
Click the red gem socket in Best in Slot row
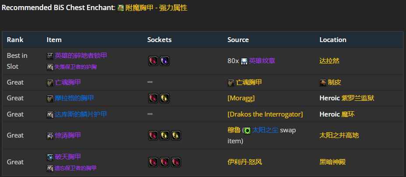(153, 61)
